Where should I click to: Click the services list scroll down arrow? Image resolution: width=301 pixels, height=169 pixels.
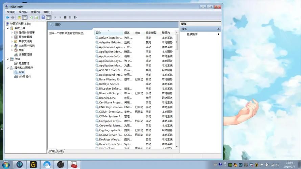177,147
